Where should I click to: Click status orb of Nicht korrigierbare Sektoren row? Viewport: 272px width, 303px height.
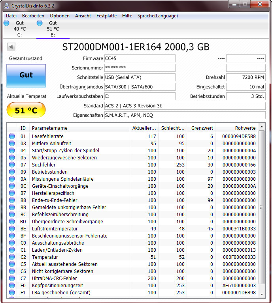[x=12, y=271]
